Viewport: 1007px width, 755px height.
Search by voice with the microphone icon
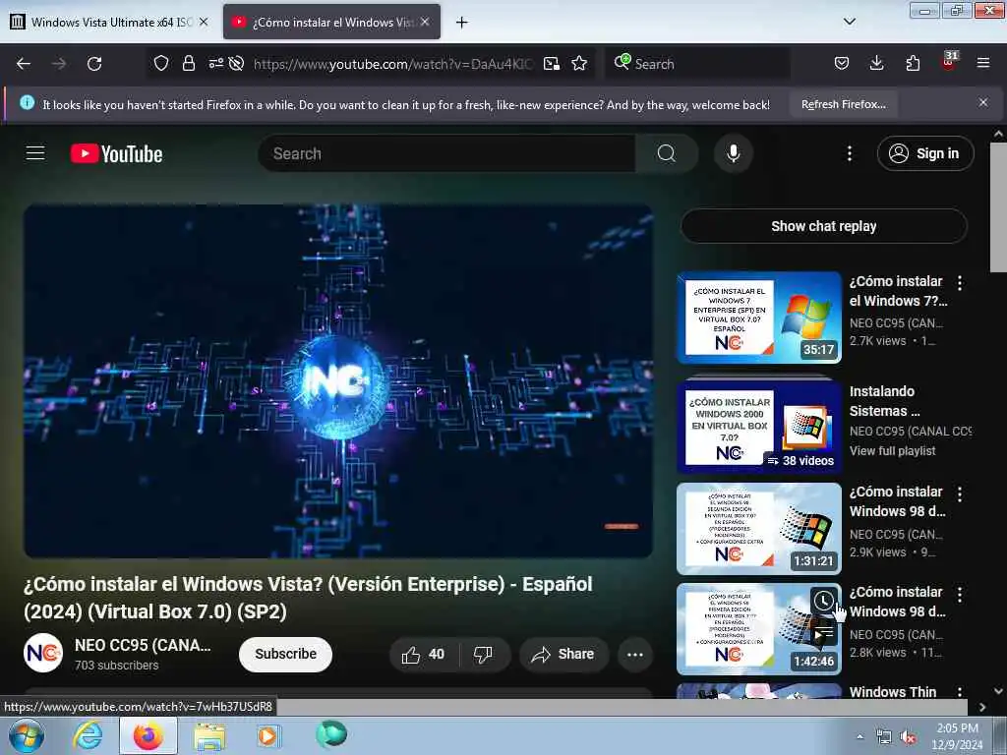pos(733,153)
